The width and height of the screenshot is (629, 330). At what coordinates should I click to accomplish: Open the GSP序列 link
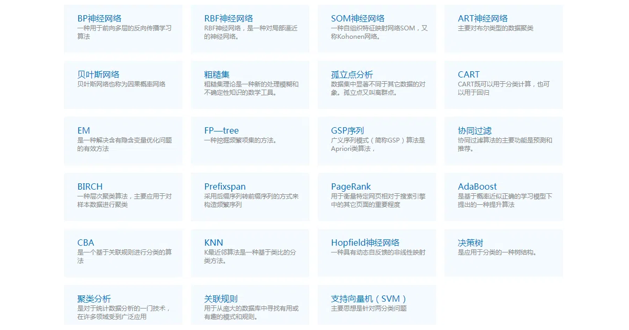(x=348, y=130)
